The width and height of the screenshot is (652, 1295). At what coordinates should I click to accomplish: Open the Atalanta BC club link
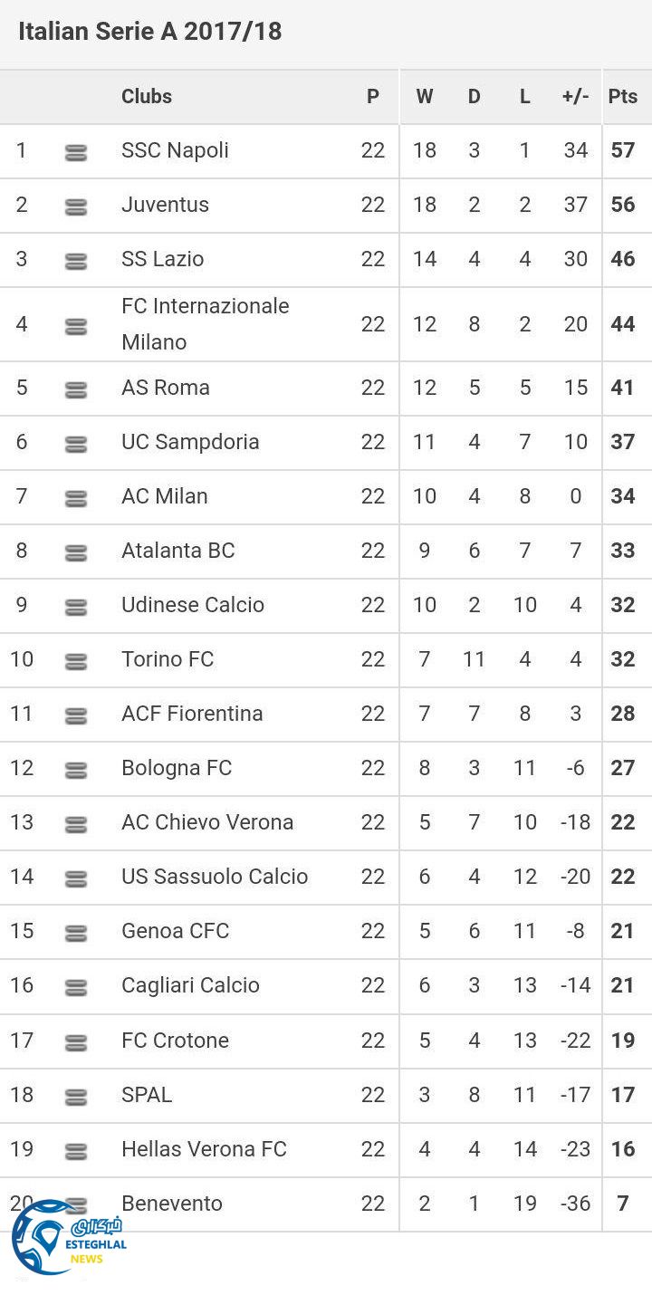click(x=178, y=551)
